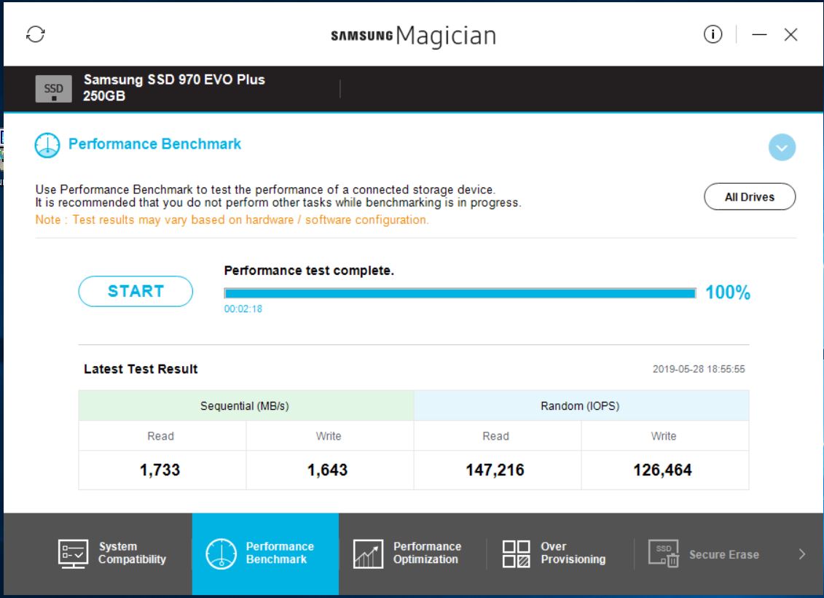Click the Performance Benchmark heading text
824x598 pixels.
click(x=155, y=144)
